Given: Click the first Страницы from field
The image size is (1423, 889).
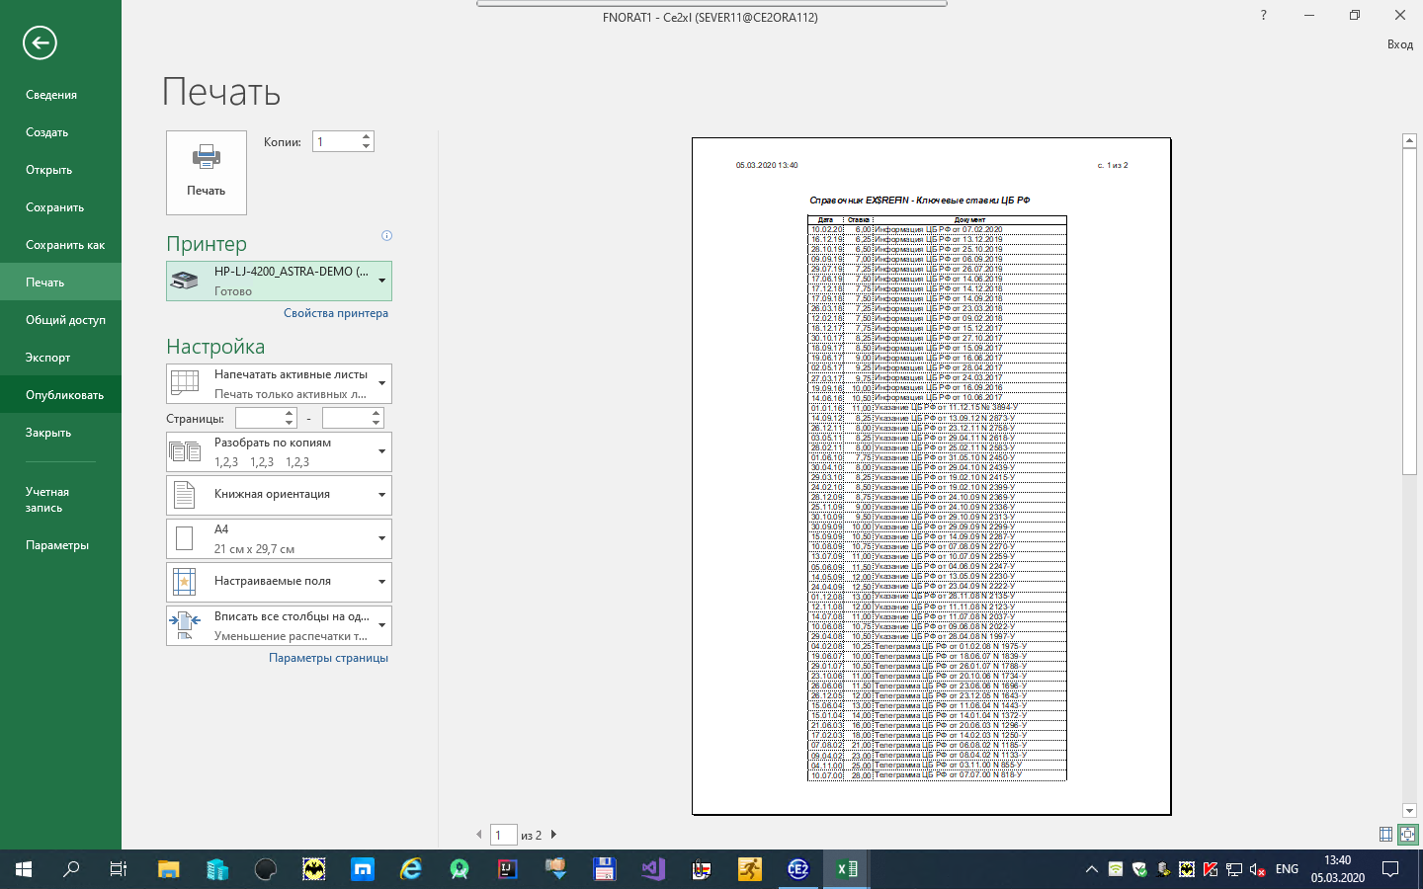Looking at the screenshot, I should pyautogui.click(x=260, y=419).
